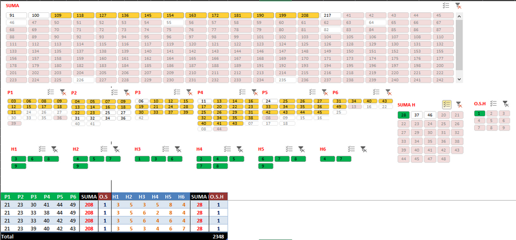Turn off multi-select on the SUMA H slicer
Screen dimensions: 516x240
click(x=446, y=105)
